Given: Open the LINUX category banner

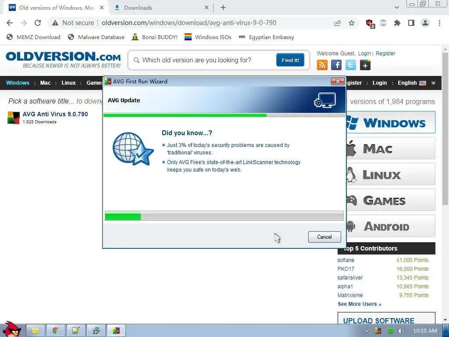Looking at the screenshot, I should click(x=391, y=174).
